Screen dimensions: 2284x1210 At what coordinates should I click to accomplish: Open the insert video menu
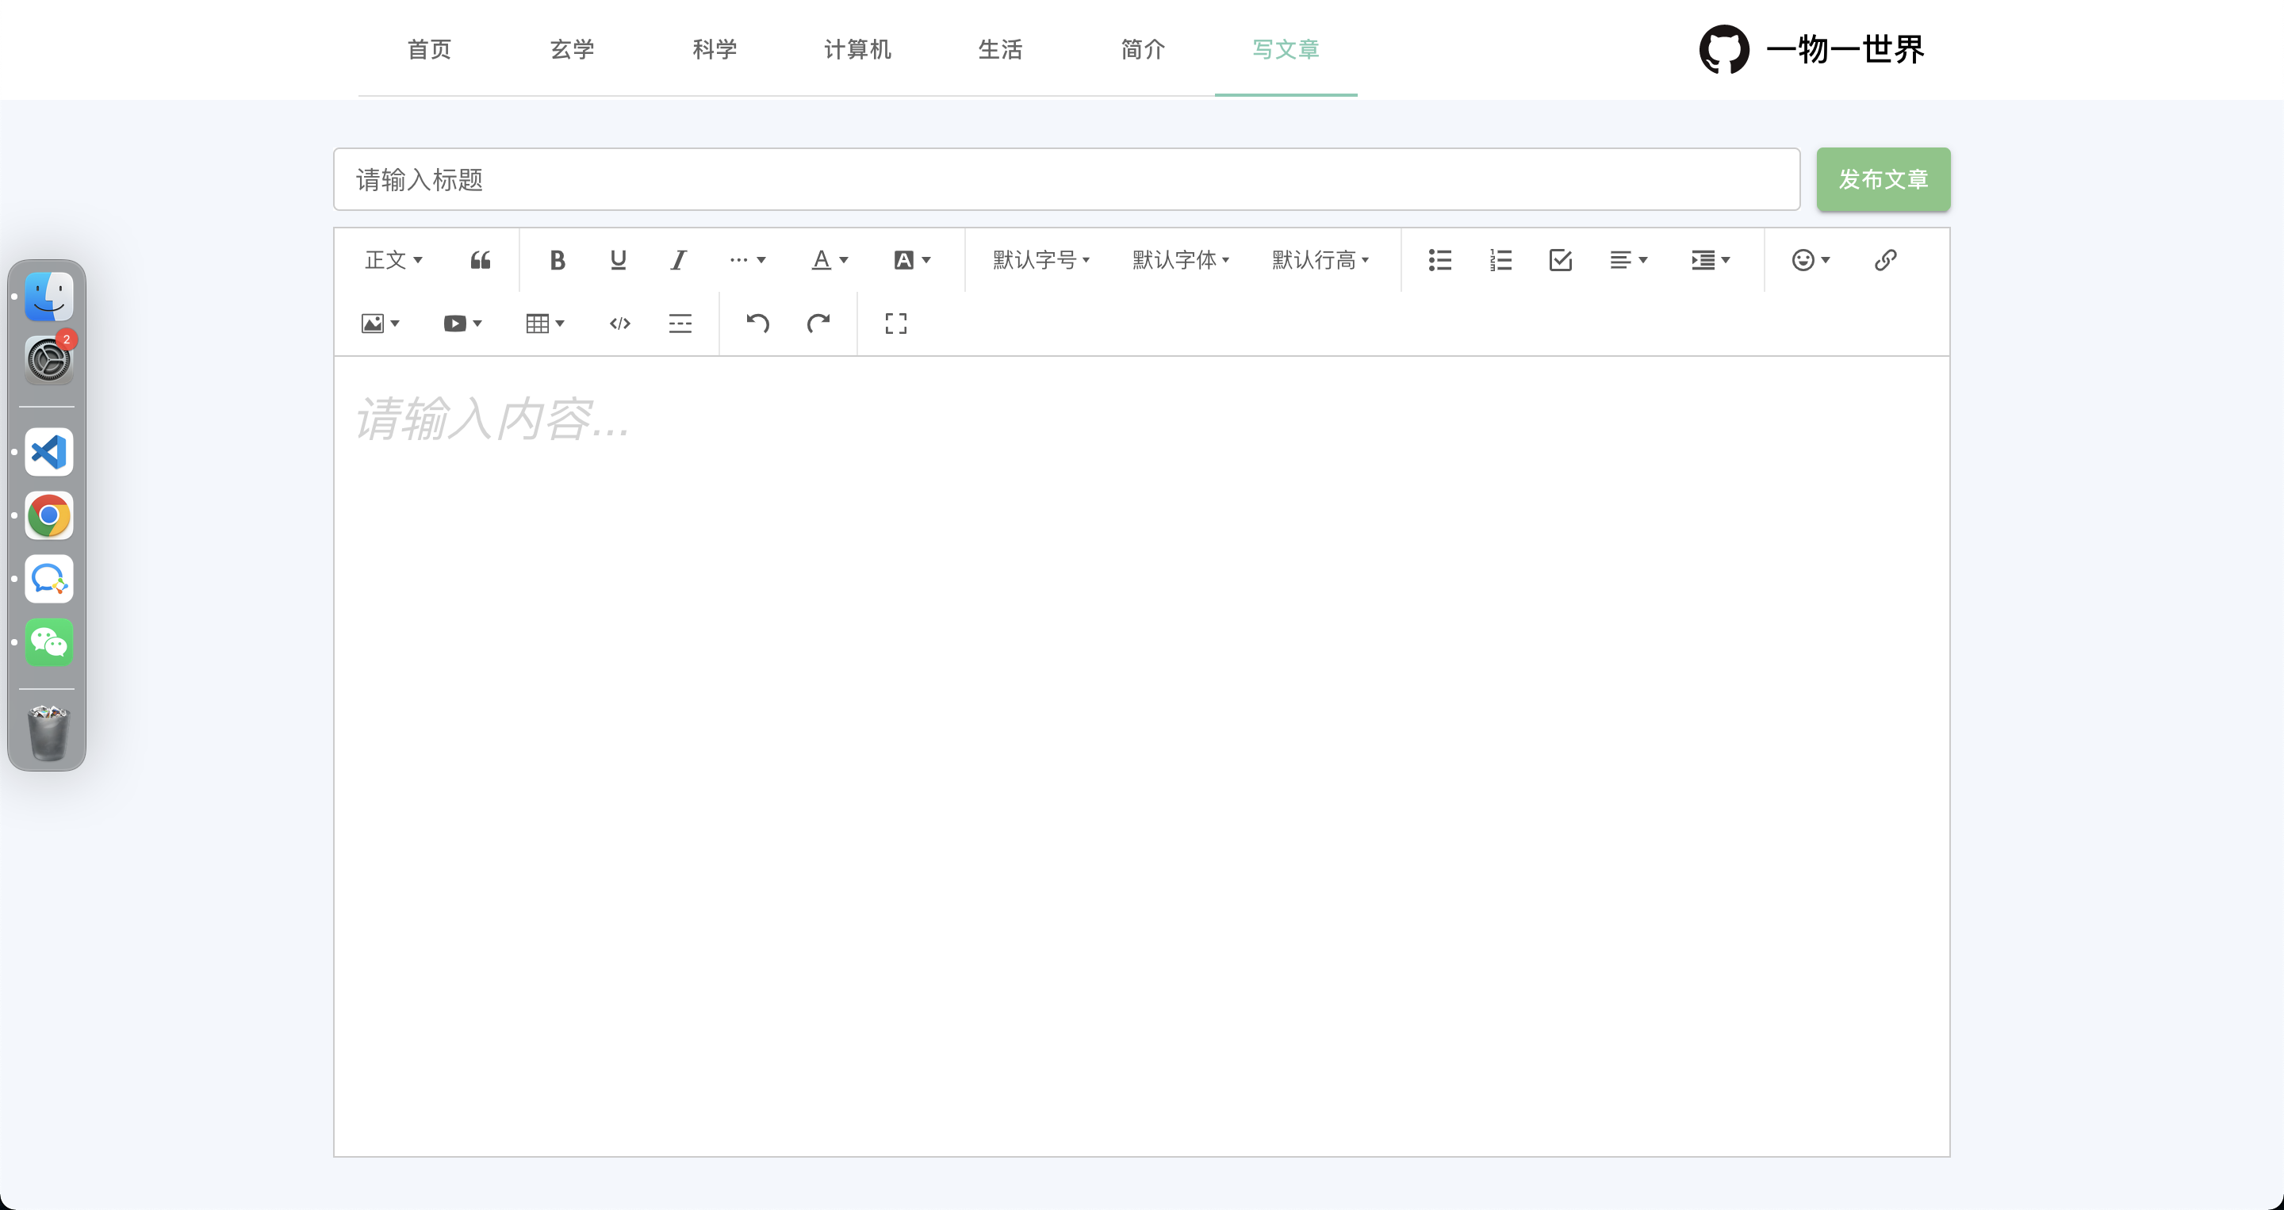click(463, 324)
